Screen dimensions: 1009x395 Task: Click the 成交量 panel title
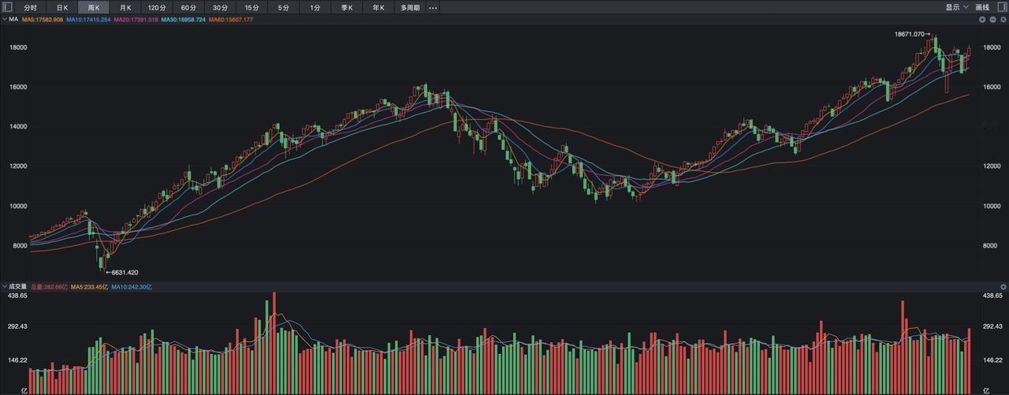coord(17,287)
